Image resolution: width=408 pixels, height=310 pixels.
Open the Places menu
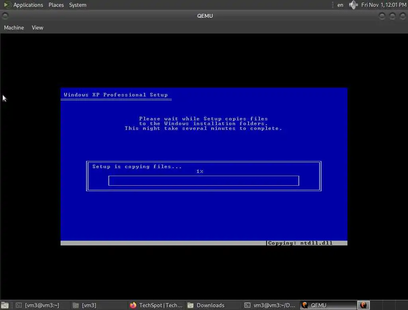(x=56, y=5)
